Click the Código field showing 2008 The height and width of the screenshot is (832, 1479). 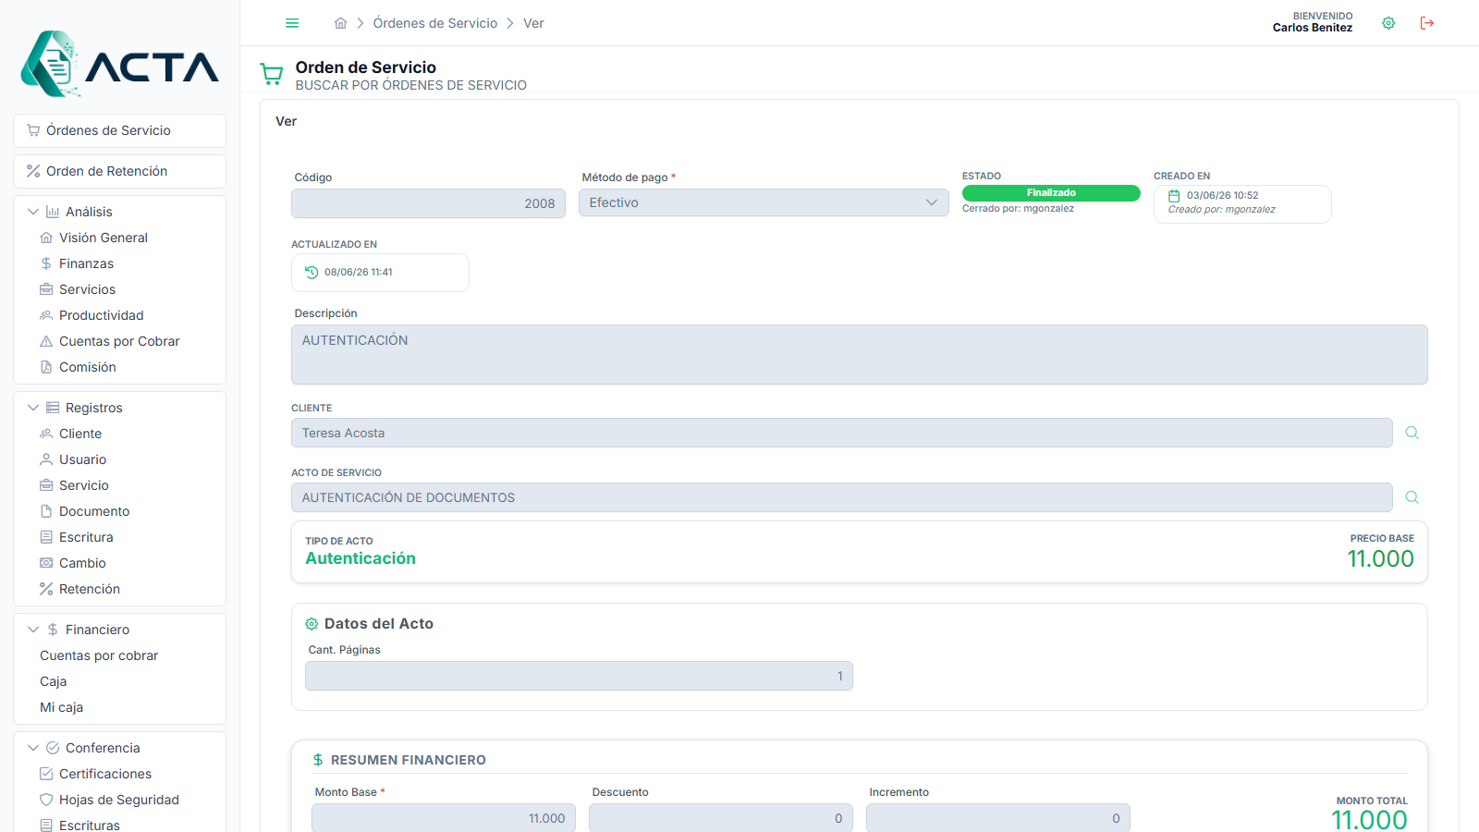pyautogui.click(x=428, y=203)
